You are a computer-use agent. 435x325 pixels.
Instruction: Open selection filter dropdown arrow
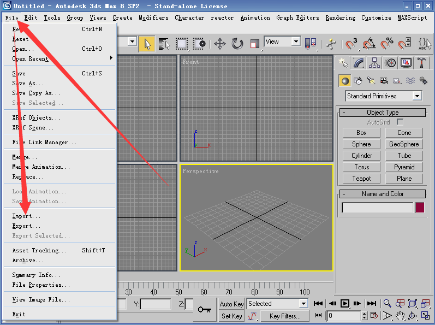coord(132,42)
